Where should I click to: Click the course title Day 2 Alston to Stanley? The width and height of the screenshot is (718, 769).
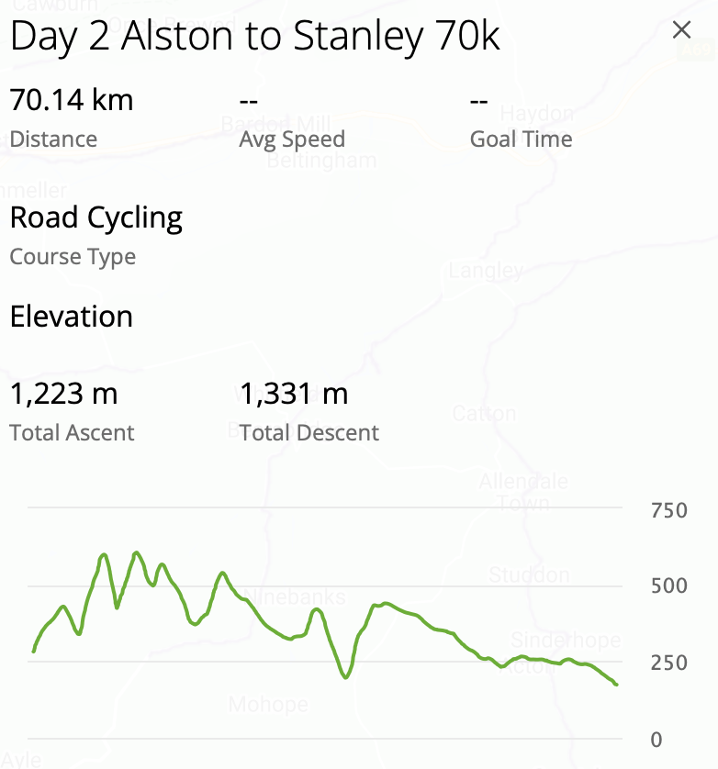click(x=255, y=37)
